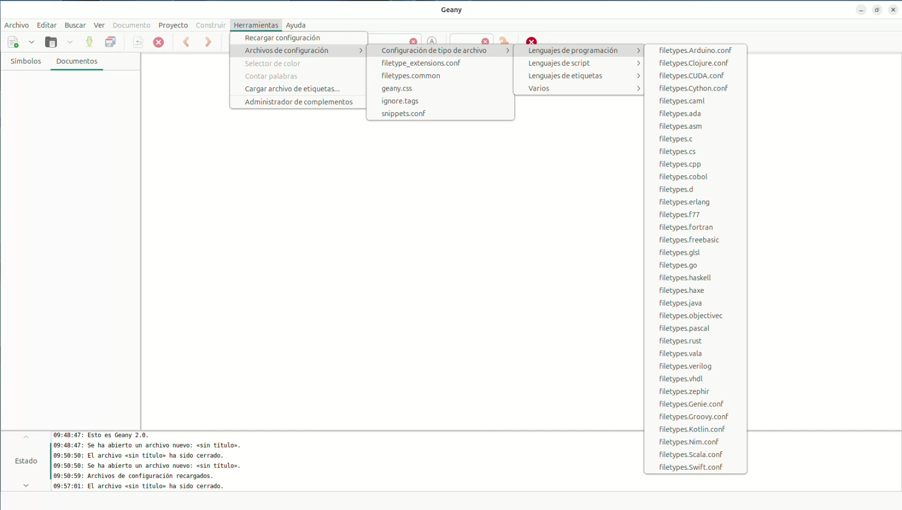Screen dimensions: 902x510
Task: Open ignore.tags config file
Action: point(440,101)
